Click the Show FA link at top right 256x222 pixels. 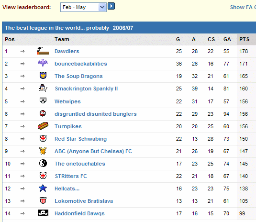[x=243, y=7]
